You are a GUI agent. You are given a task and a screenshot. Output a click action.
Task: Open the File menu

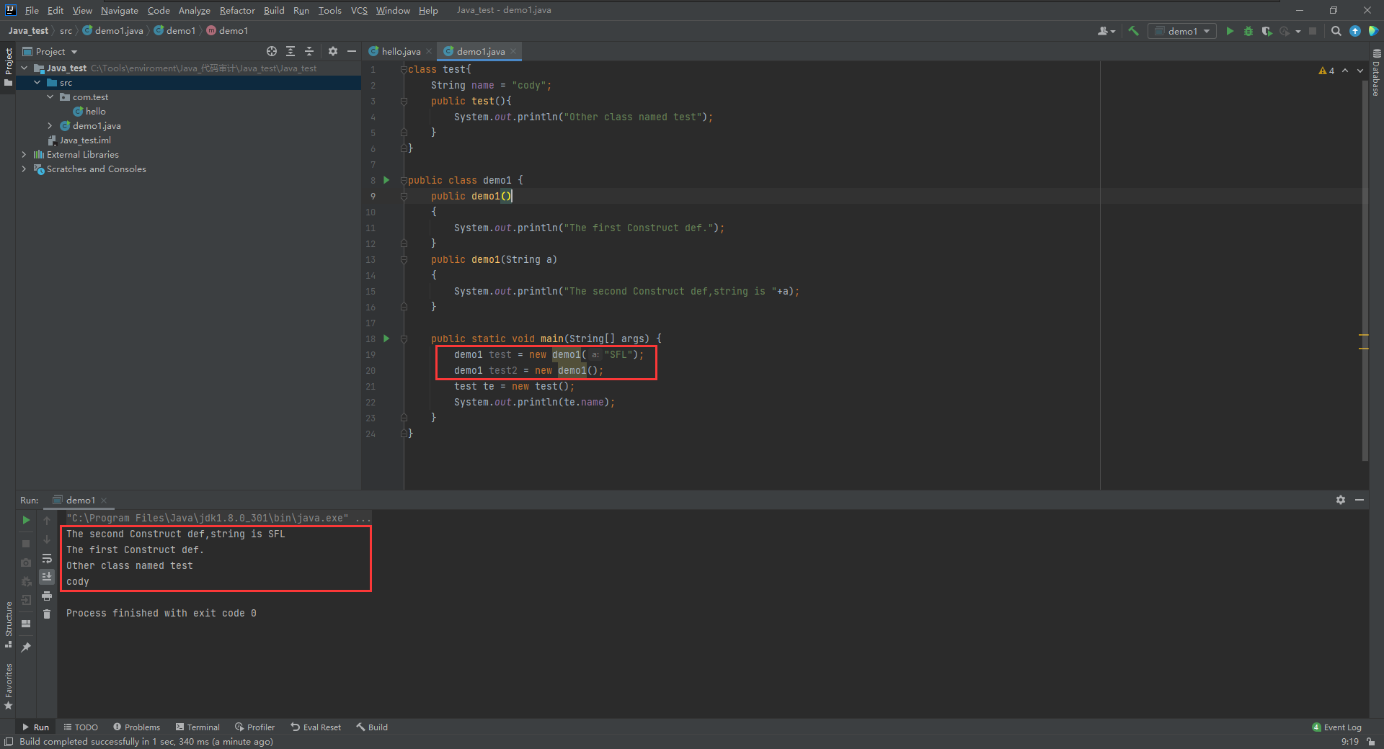coord(32,10)
